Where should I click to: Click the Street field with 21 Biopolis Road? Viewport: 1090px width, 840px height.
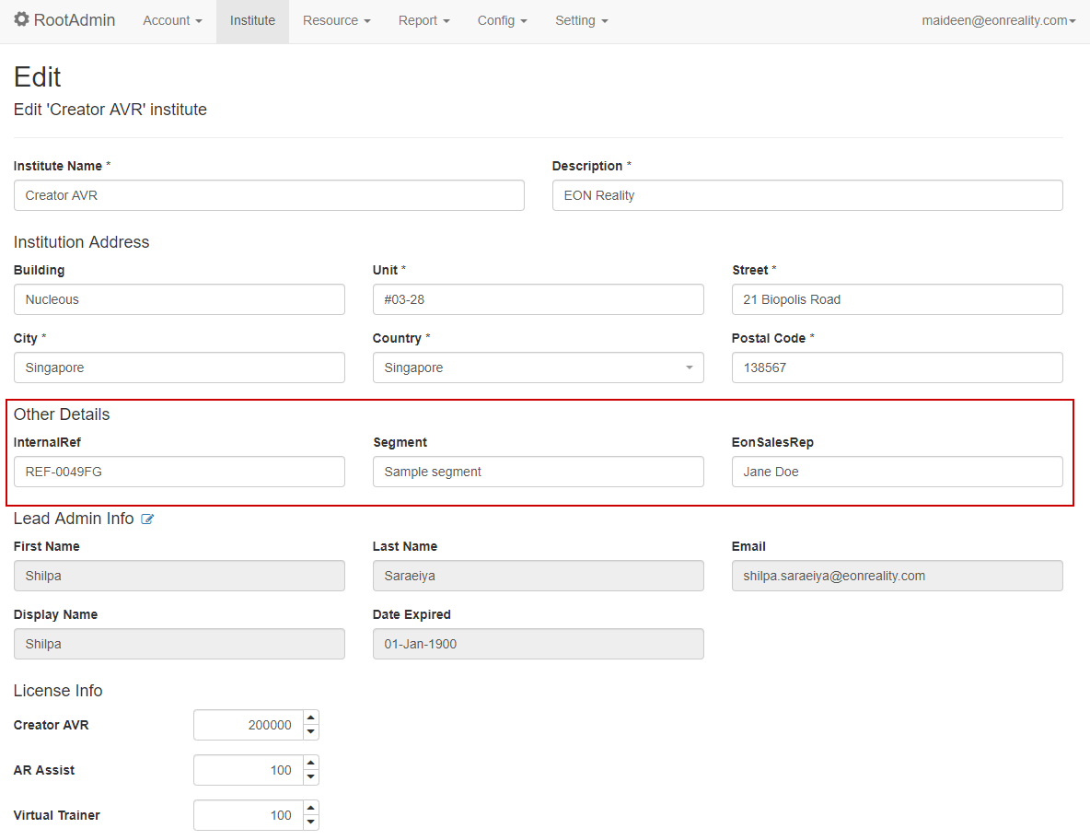tap(897, 299)
